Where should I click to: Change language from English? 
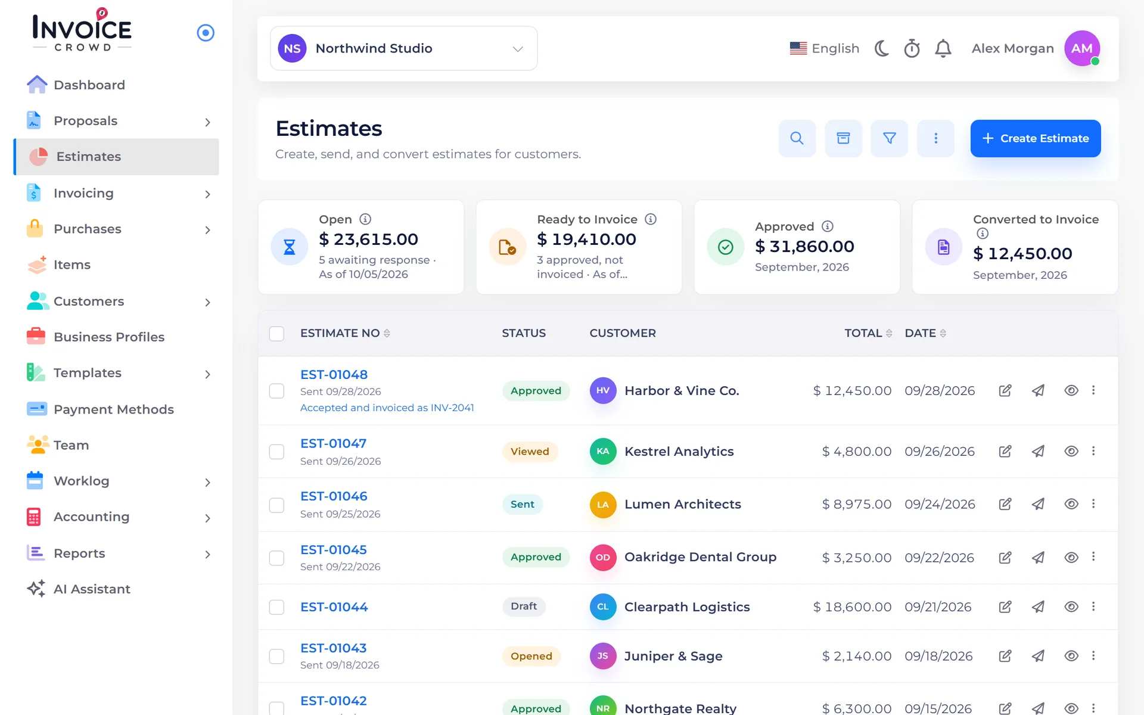[x=824, y=48]
